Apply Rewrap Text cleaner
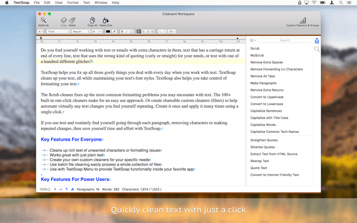357x223 pixels. (260, 161)
